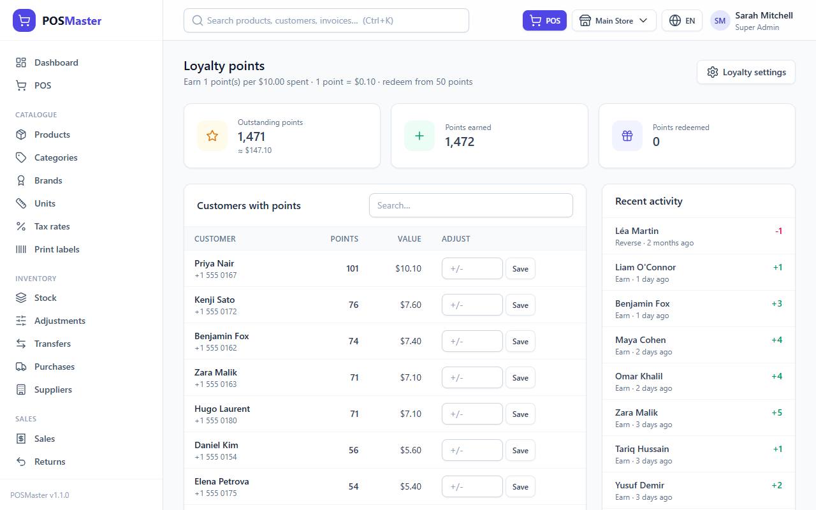Save the adjustment for Hugo Laurent
The width and height of the screenshot is (816, 510).
coord(520,414)
